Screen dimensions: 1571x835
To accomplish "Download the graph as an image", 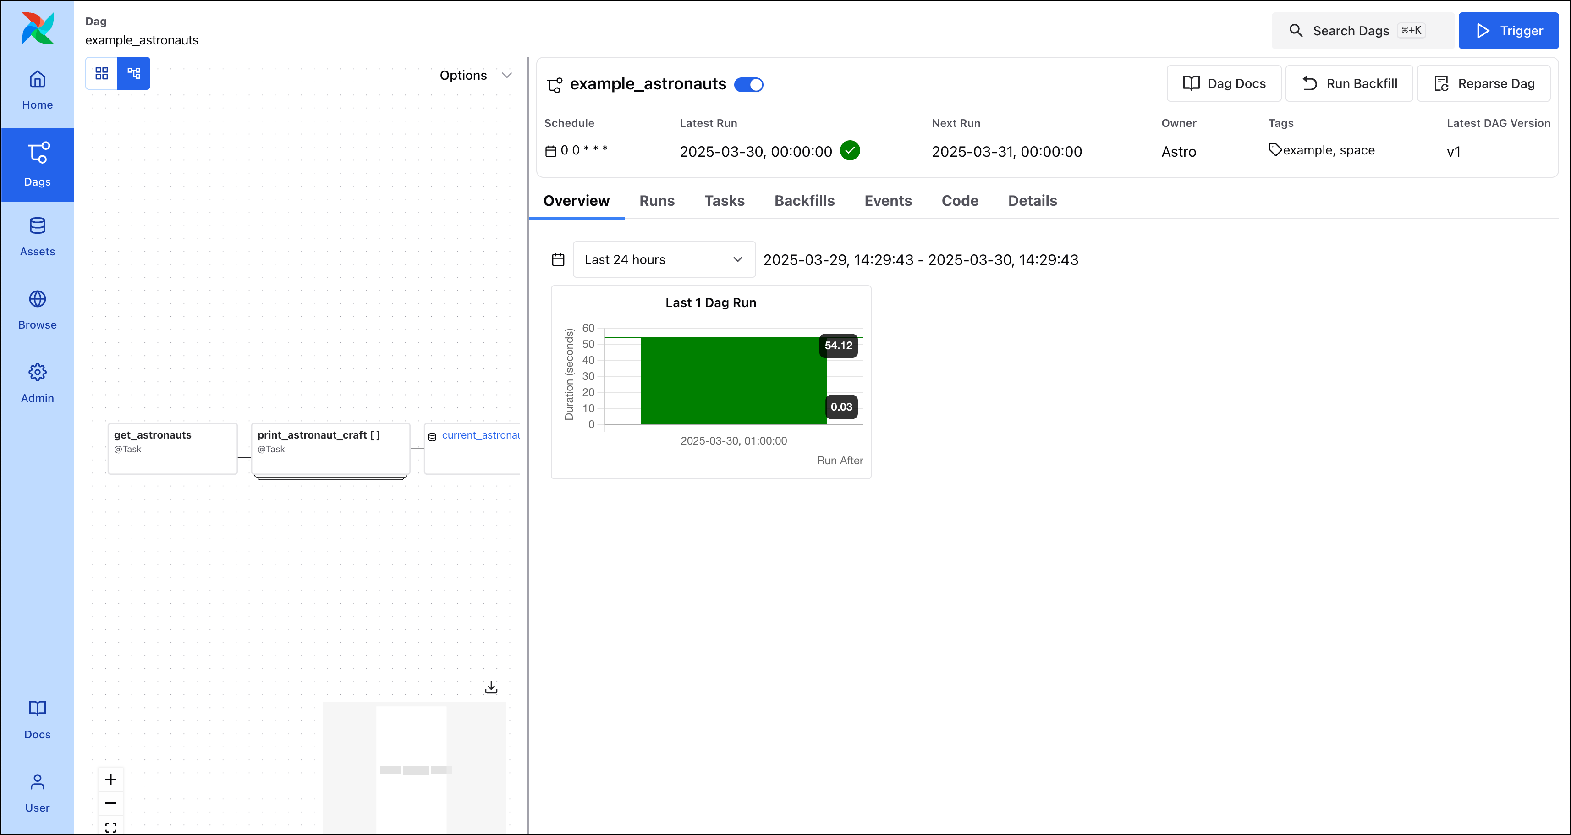I will [492, 687].
